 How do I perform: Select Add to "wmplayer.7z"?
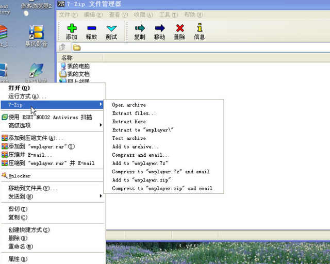163,163
